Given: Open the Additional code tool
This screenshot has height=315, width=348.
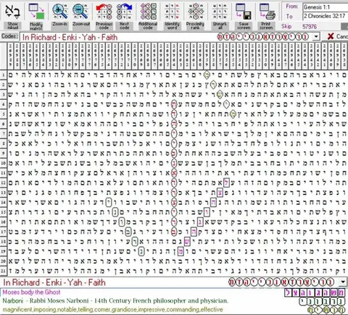Looking at the screenshot, I should click(148, 16).
